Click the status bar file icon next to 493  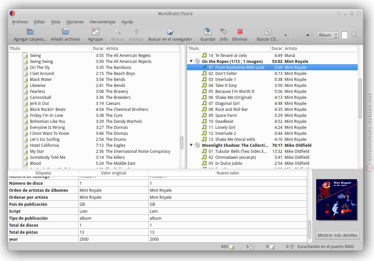click(232, 247)
